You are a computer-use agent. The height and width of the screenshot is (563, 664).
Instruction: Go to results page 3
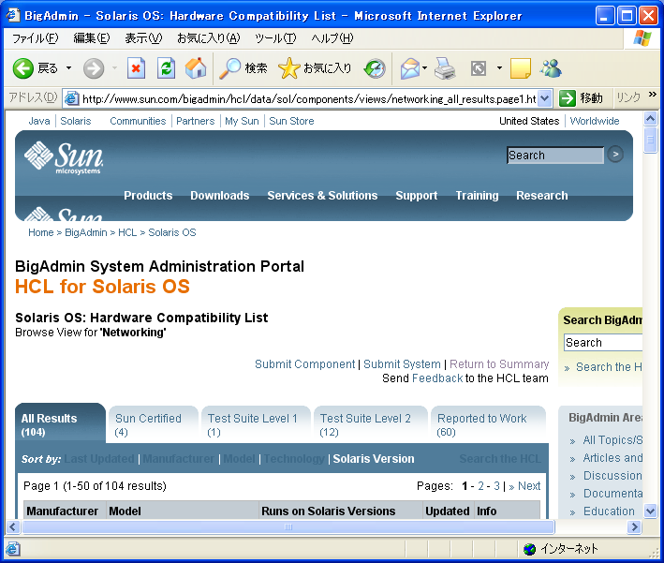pos(496,486)
